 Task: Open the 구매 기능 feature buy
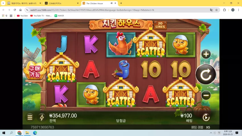tap(35, 71)
